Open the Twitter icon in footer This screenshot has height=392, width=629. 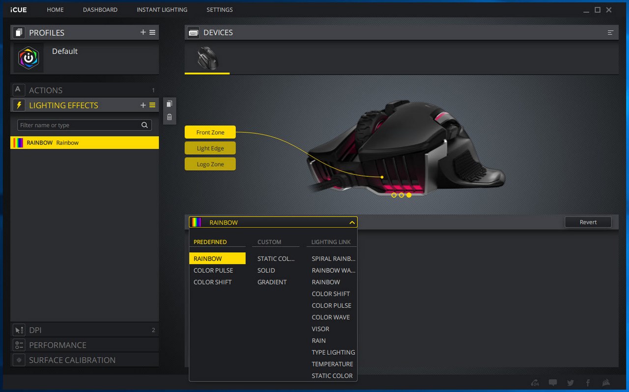[x=570, y=383]
